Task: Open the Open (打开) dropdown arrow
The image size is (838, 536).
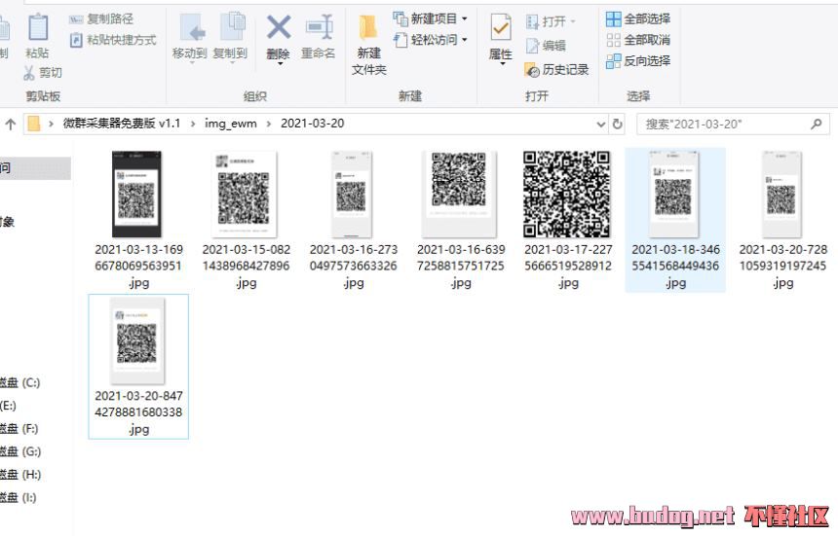Action: point(573,21)
